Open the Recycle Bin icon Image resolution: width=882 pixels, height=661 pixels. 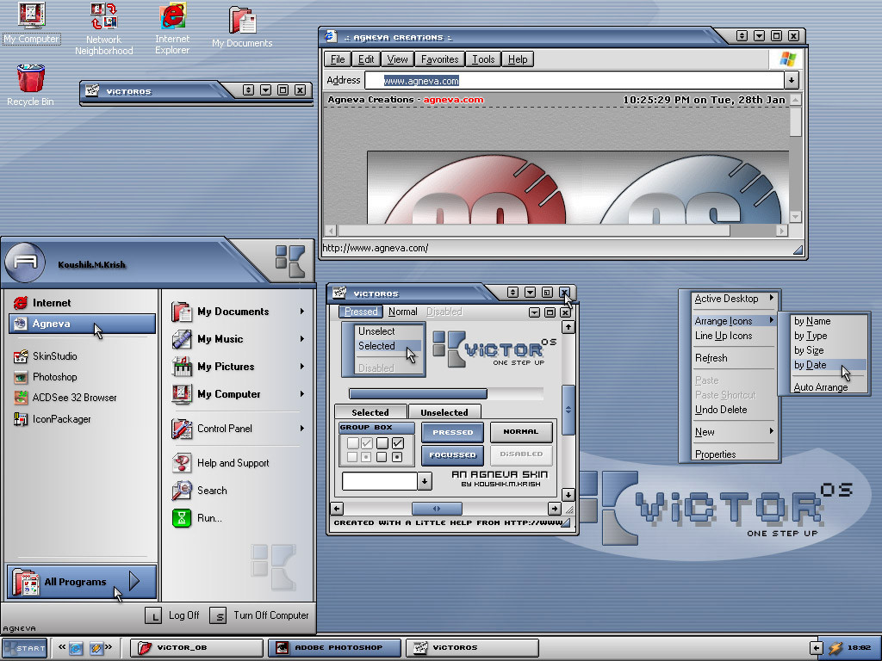(30, 85)
